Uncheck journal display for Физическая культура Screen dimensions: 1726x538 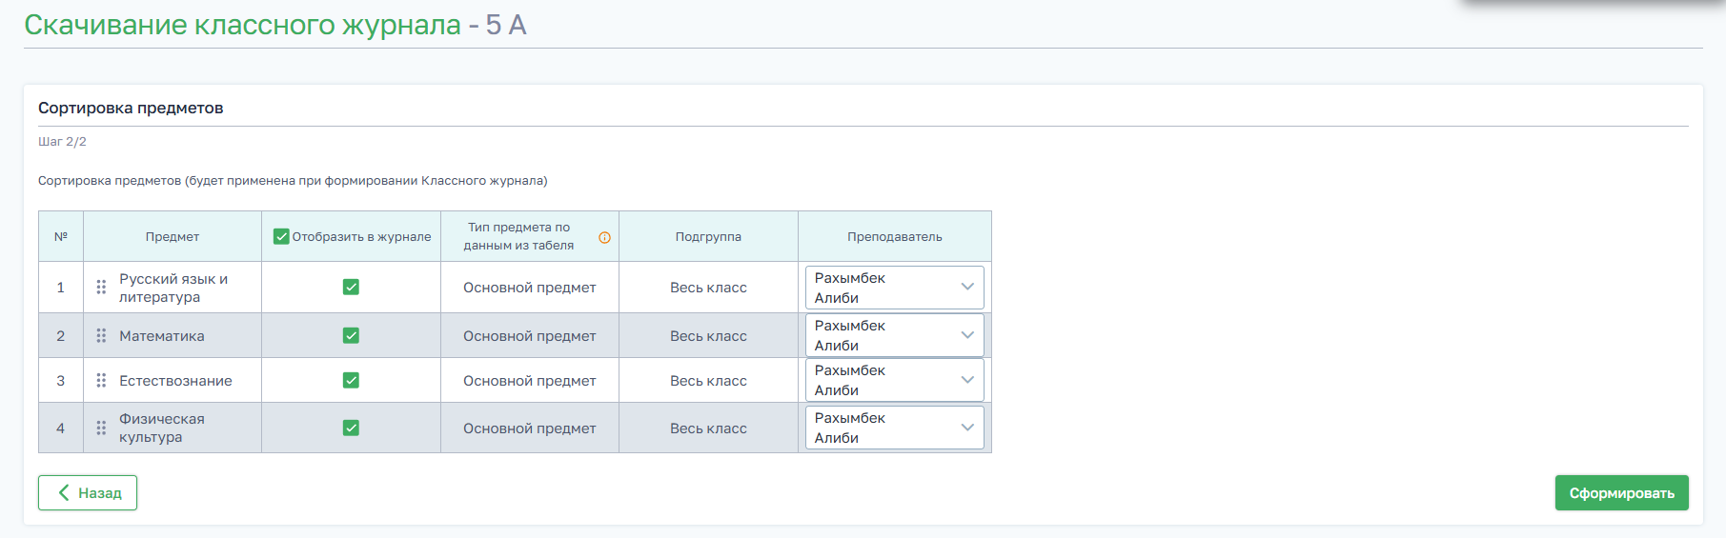click(351, 428)
